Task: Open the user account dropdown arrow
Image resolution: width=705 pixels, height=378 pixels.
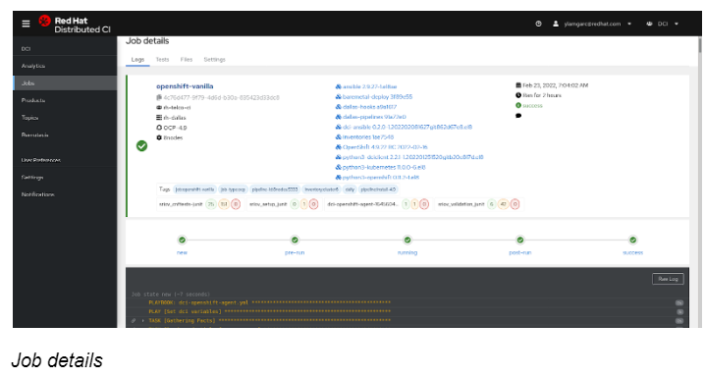Action: (629, 24)
